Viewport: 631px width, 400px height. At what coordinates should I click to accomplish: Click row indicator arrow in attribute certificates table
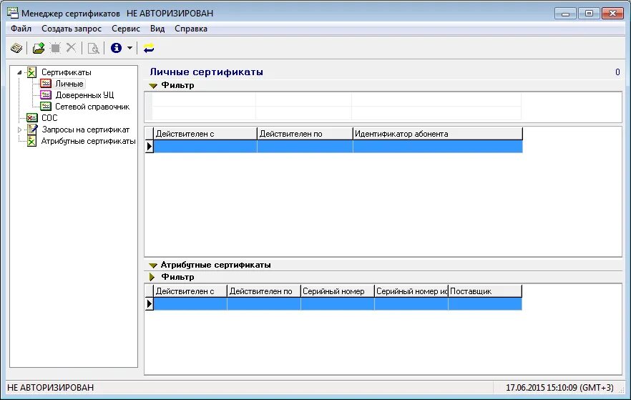[150, 303]
